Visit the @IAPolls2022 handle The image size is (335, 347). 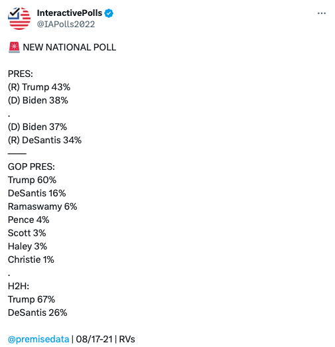66,24
